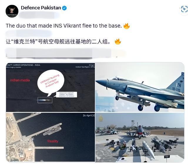Open the Defence Pakistan account name

pos(41,8)
